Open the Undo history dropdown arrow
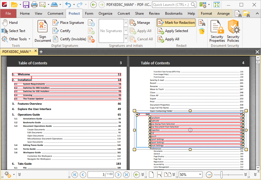The width and height of the screenshot is (261, 180). [x=74, y=5]
